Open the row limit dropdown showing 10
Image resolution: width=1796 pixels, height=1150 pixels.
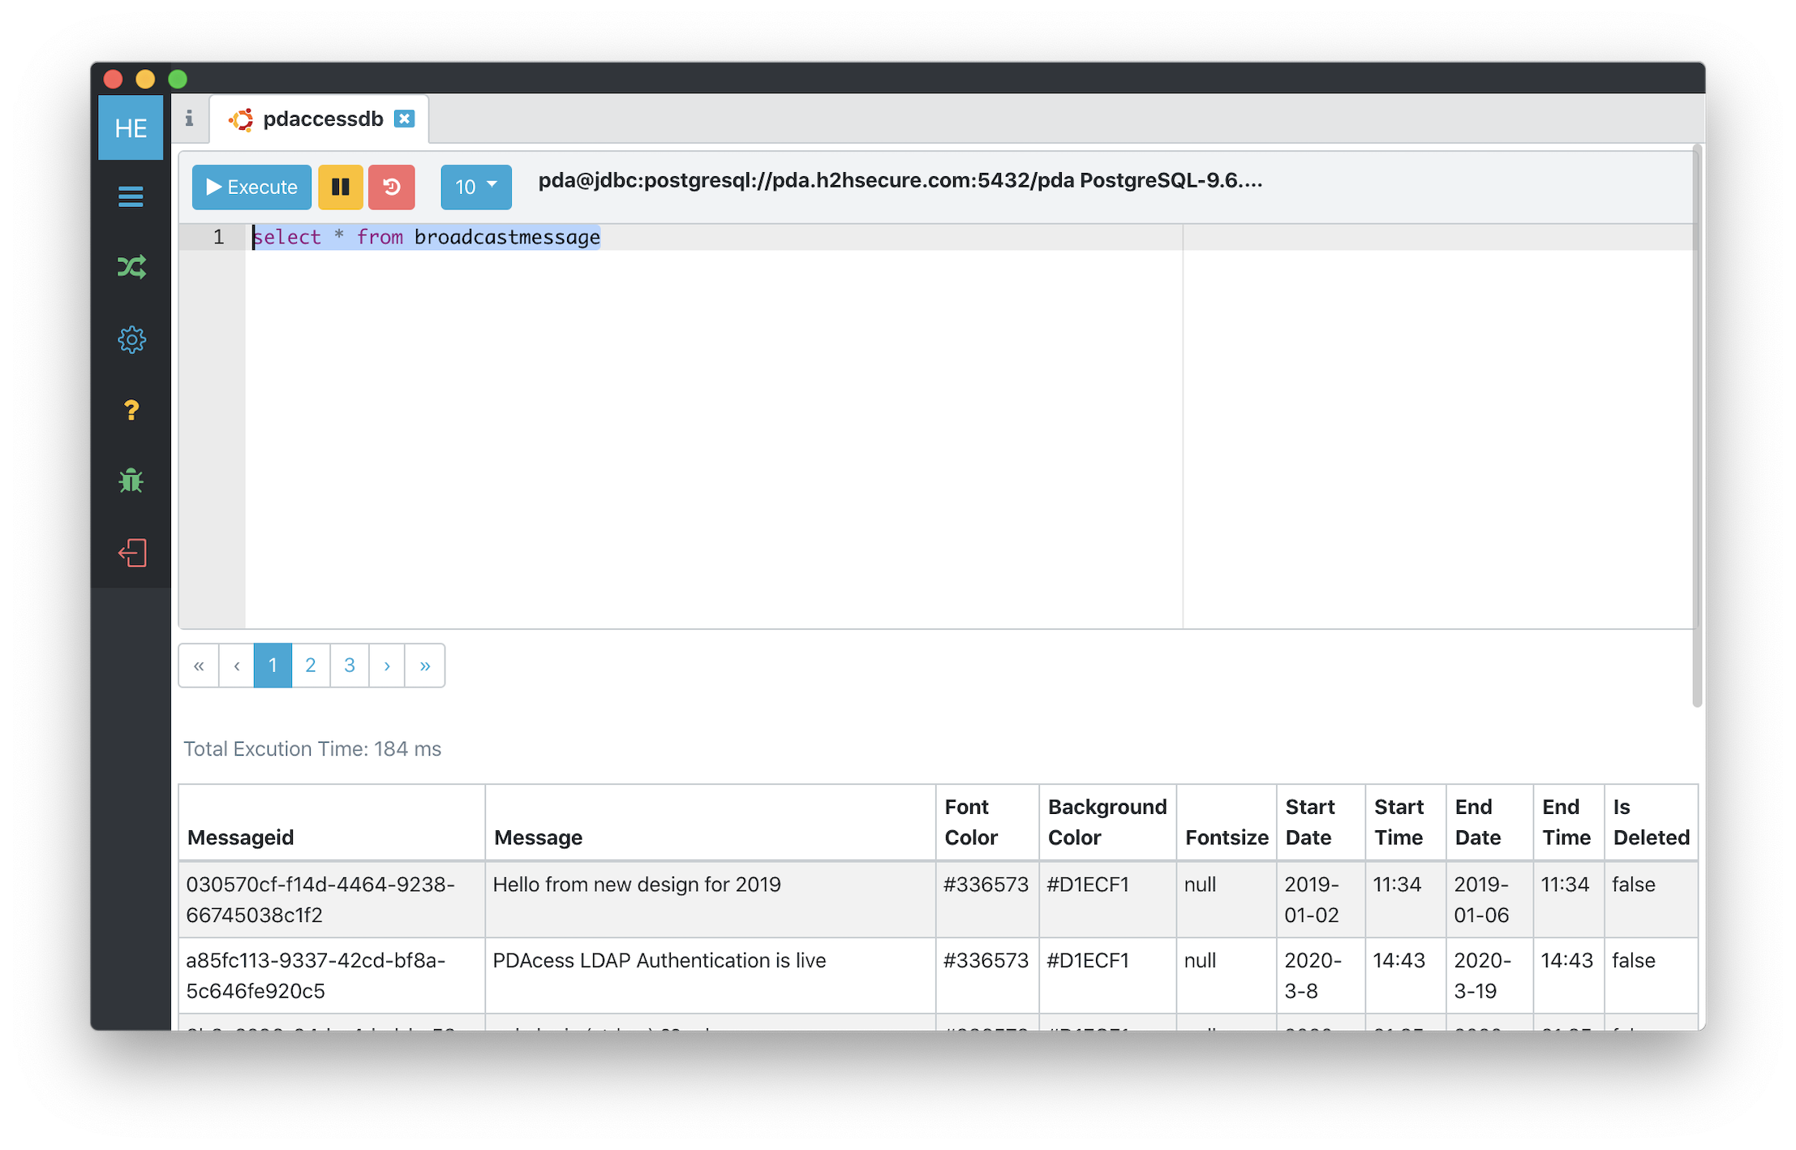click(x=475, y=187)
